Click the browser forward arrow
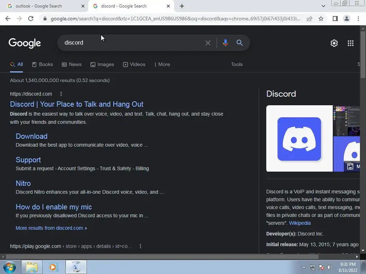 click(x=19, y=19)
